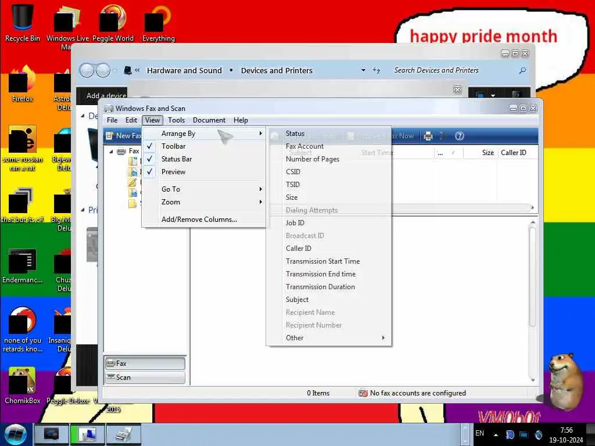Arrange by Size in submenu
Screen dimensions: 595x446
pyautogui.click(x=329, y=197)
